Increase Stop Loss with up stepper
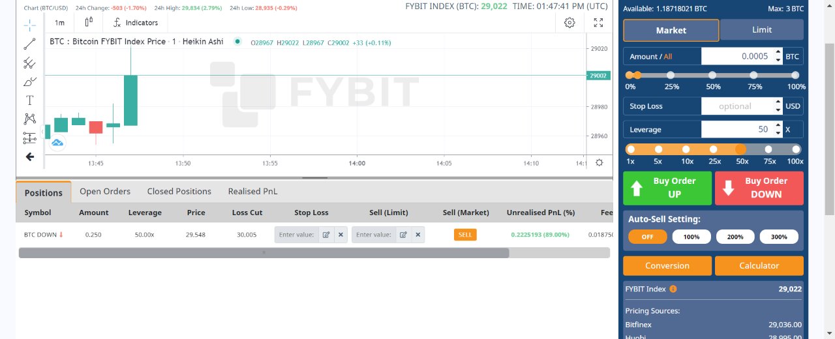This screenshot has height=339, width=835. tap(778, 102)
